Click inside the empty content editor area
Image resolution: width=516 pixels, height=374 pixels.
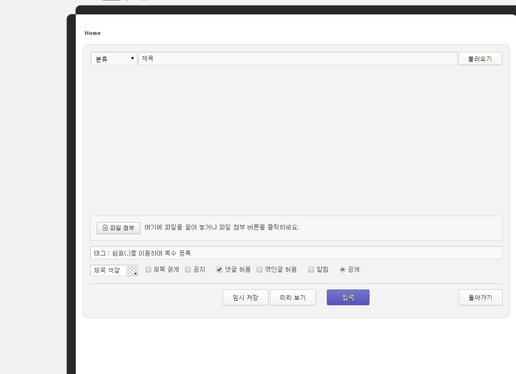[296, 139]
